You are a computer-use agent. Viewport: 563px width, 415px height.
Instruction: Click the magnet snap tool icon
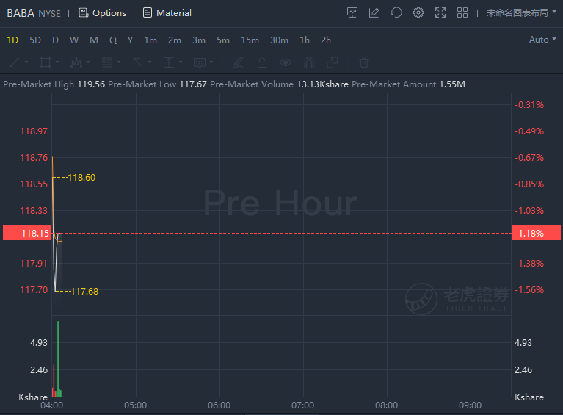(x=309, y=62)
